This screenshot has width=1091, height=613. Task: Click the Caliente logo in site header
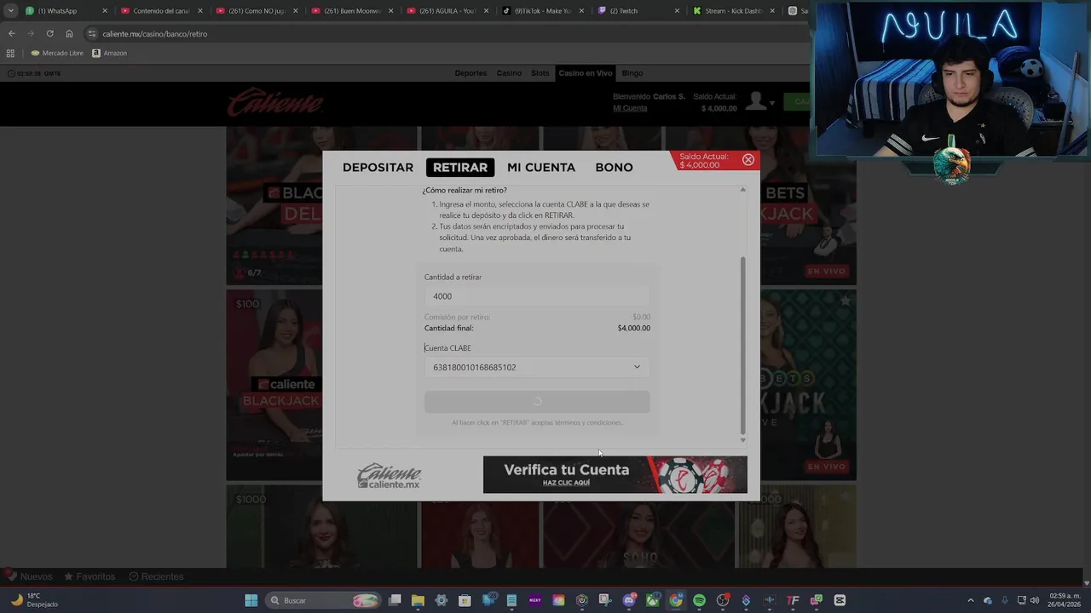pyautogui.click(x=274, y=104)
